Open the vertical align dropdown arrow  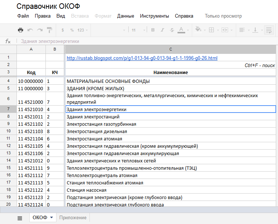[262, 30]
